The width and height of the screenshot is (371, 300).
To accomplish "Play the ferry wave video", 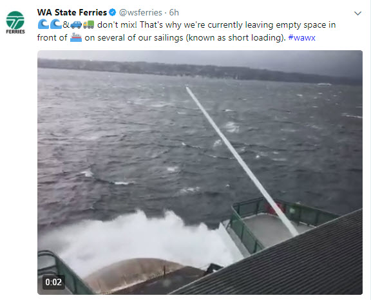I will click(x=200, y=173).
